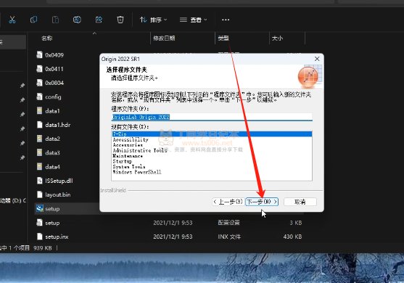Select the 0x0409 file
The height and width of the screenshot is (283, 404).
pos(54,55)
